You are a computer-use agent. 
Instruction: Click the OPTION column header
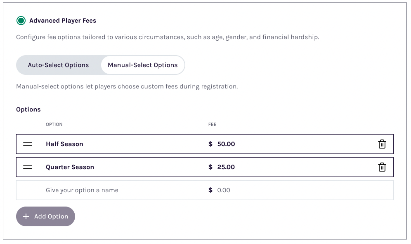(54, 124)
